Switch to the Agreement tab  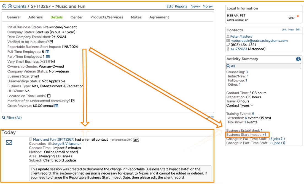[x=159, y=17]
